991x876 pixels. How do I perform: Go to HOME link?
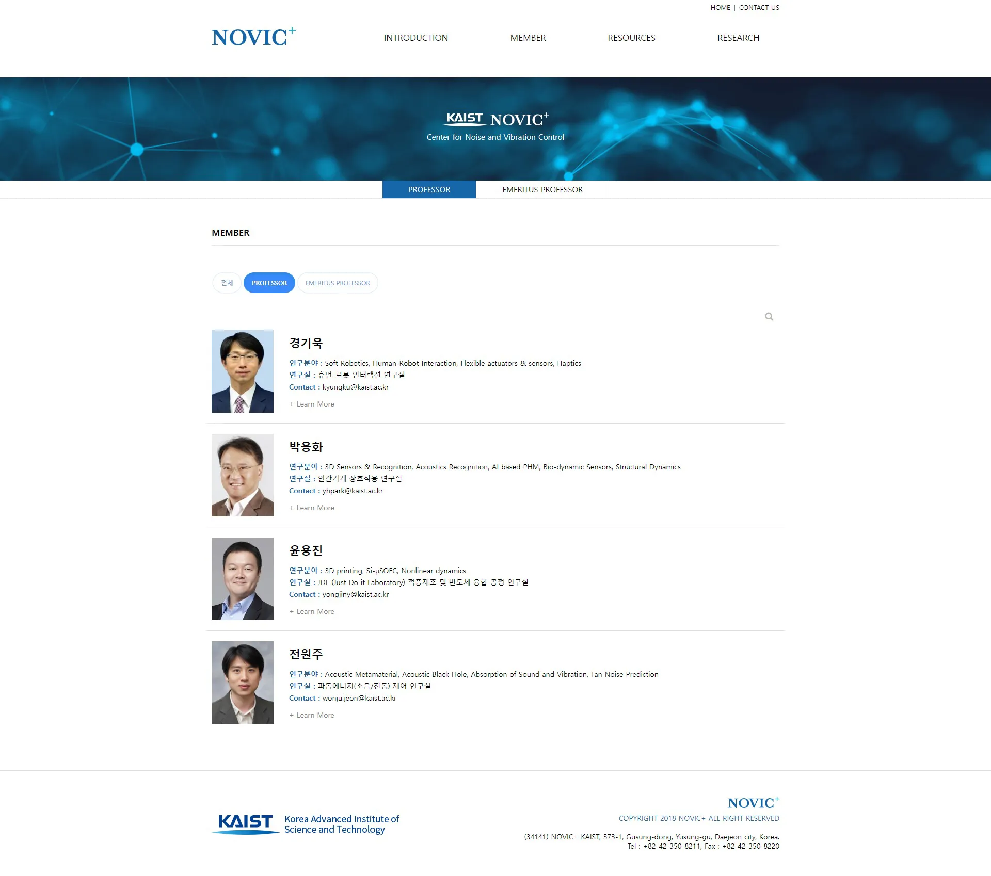tap(720, 8)
